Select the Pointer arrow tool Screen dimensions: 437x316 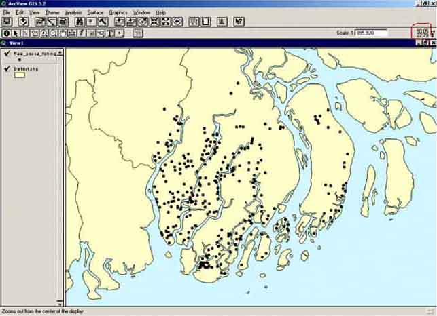[x=16, y=33]
